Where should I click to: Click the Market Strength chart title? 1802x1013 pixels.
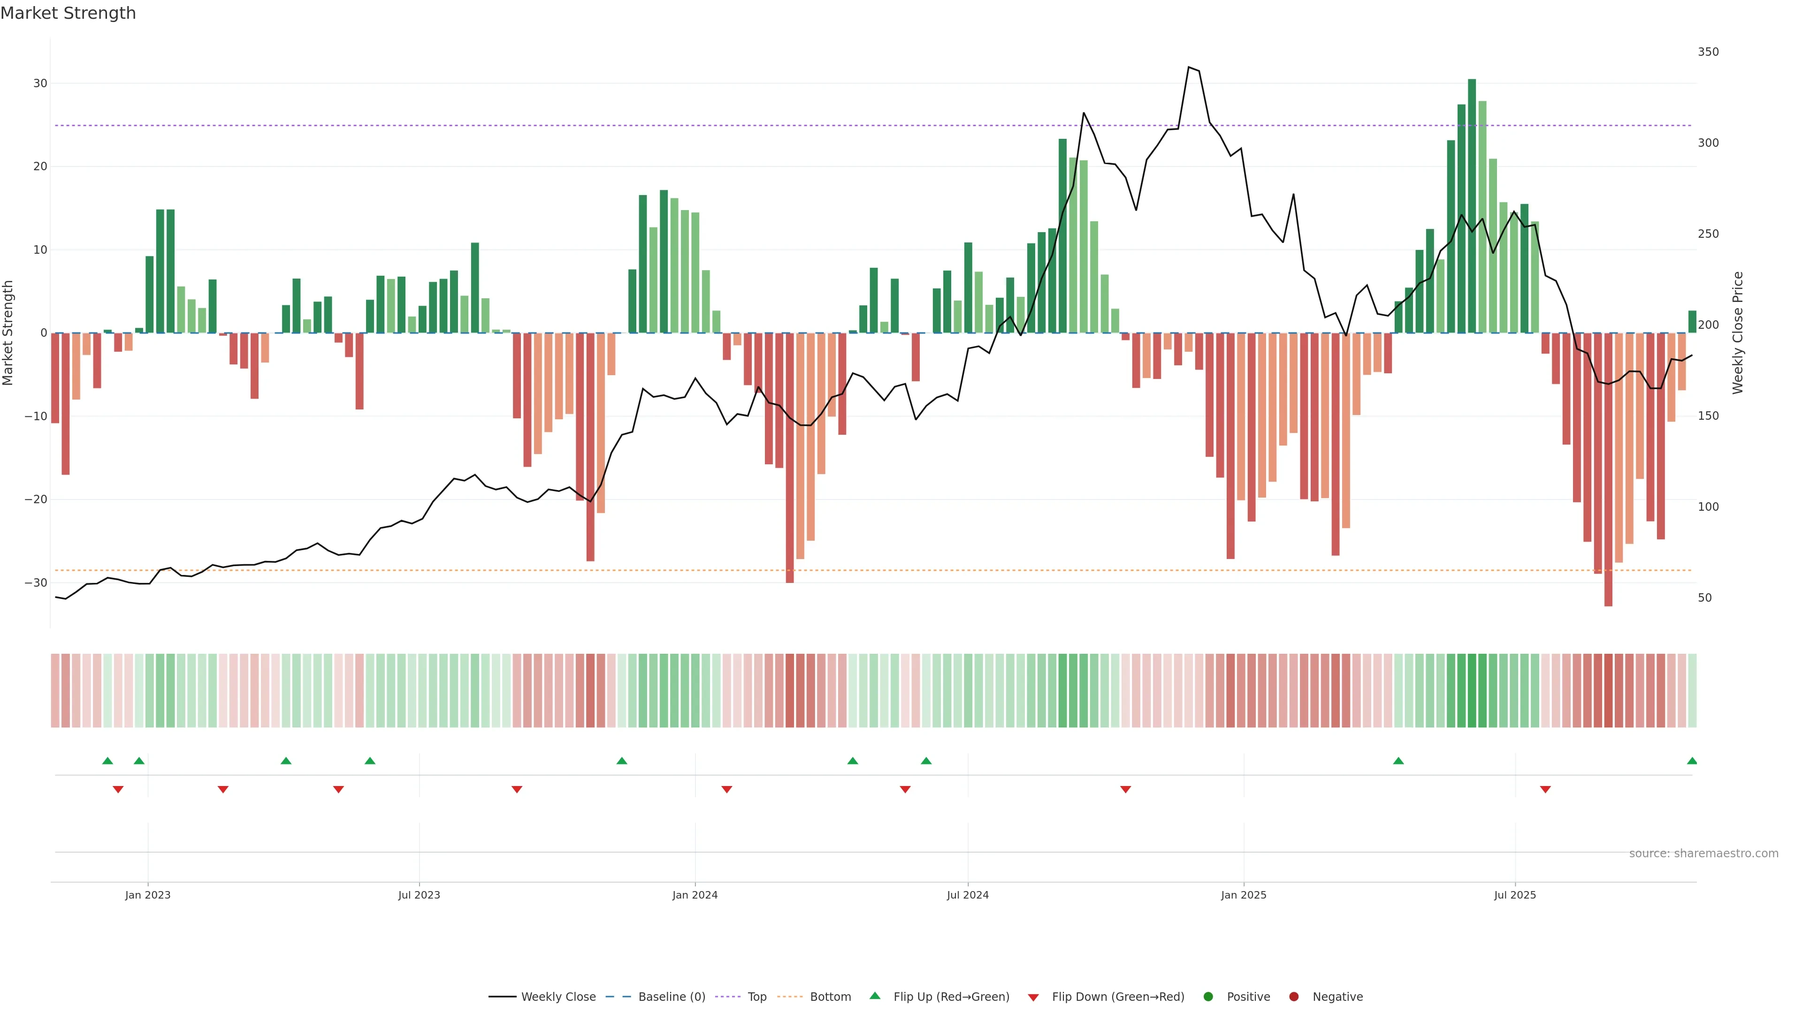[x=68, y=13]
